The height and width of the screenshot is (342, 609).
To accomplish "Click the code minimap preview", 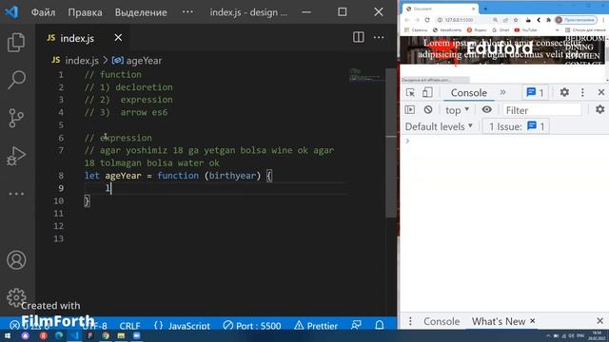I will click(x=366, y=75).
